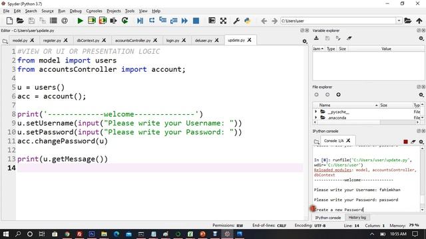Select the Console 1/A tab
The image size is (426, 239).
click(333, 141)
